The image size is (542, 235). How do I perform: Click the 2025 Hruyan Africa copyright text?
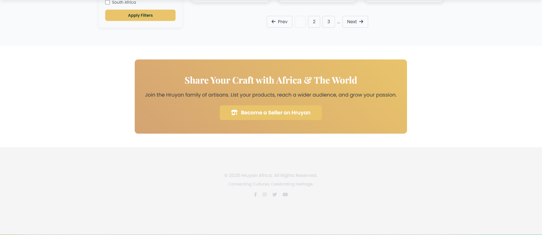coord(271,176)
